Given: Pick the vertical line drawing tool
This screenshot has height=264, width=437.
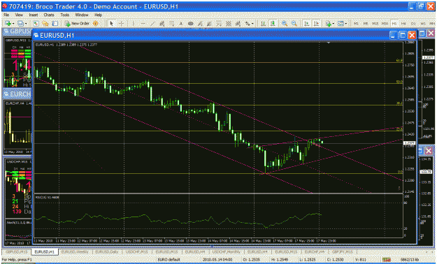Looking at the screenshot, I should pyautogui.click(x=134, y=24).
